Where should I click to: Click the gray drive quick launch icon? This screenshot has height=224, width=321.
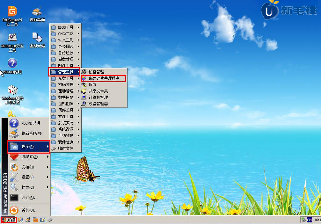50,220
